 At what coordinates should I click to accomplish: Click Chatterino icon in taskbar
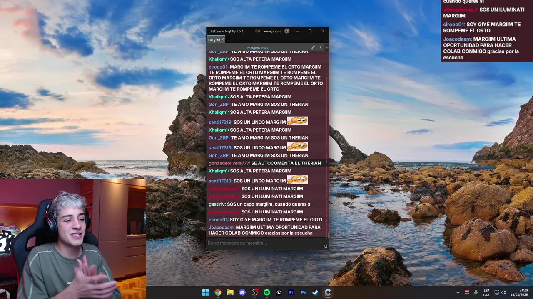[x=328, y=292]
